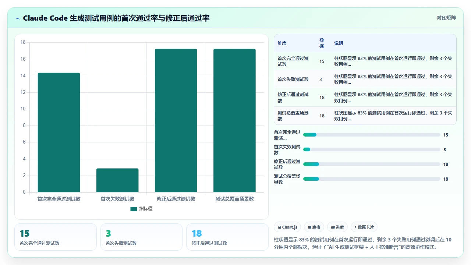Click the chart x-axis label 首次完全通过测试数
Image resolution: width=471 pixels, height=265 pixels.
[x=59, y=199]
